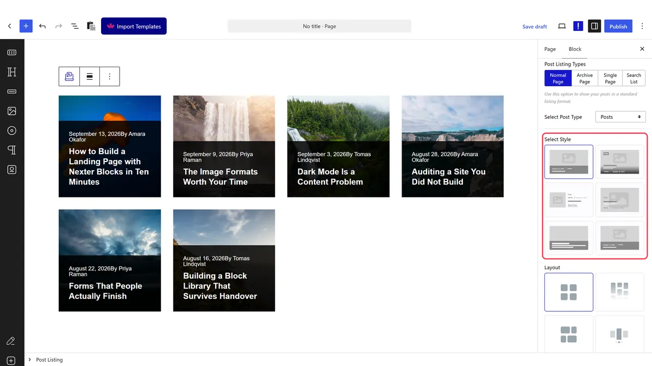Open the document overview list

point(75,26)
